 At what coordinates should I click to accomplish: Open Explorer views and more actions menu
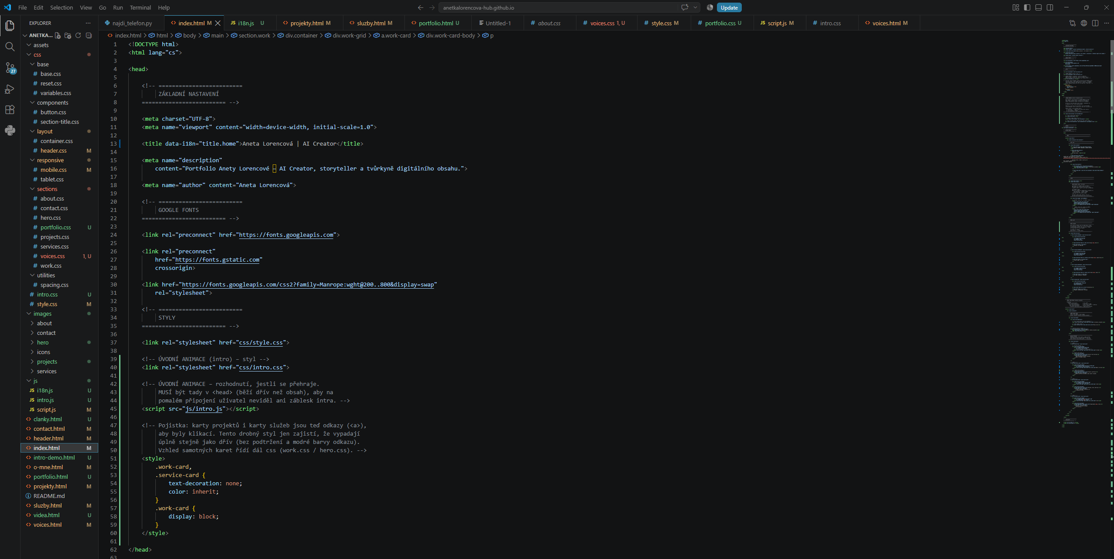[x=88, y=23]
